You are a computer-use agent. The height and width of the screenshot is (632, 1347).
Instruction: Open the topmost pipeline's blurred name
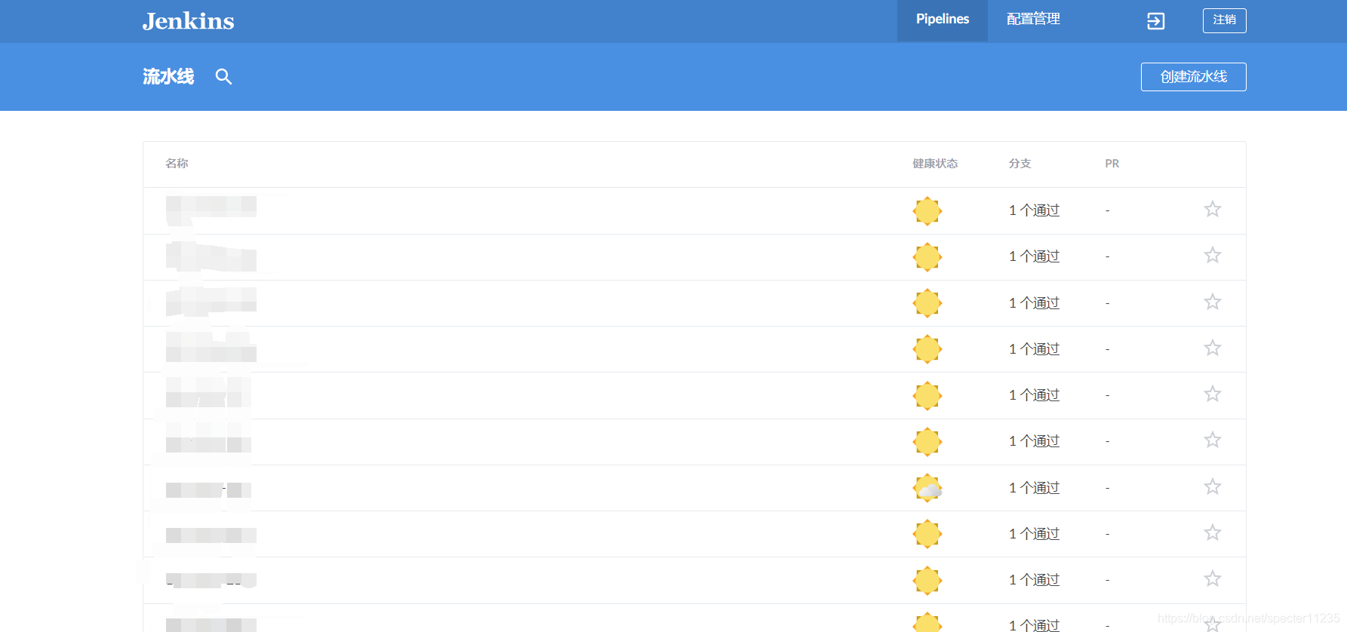coord(211,209)
